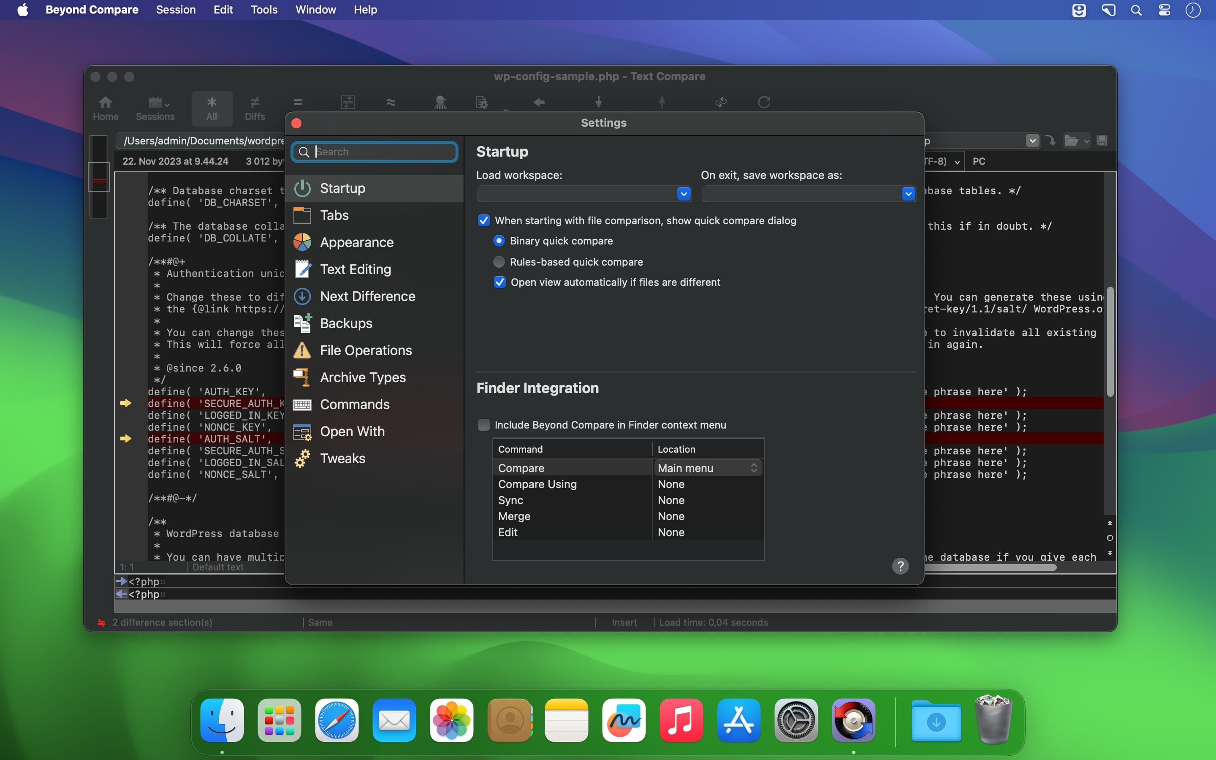Reload files with the circular arrow icon
Viewport: 1216px width, 760px height.
[764, 103]
